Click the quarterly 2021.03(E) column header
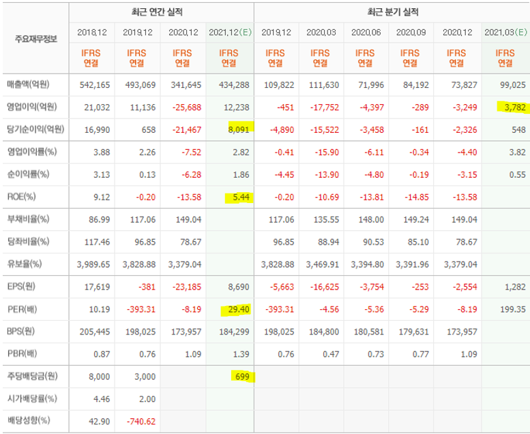The image size is (530, 434). point(505,33)
